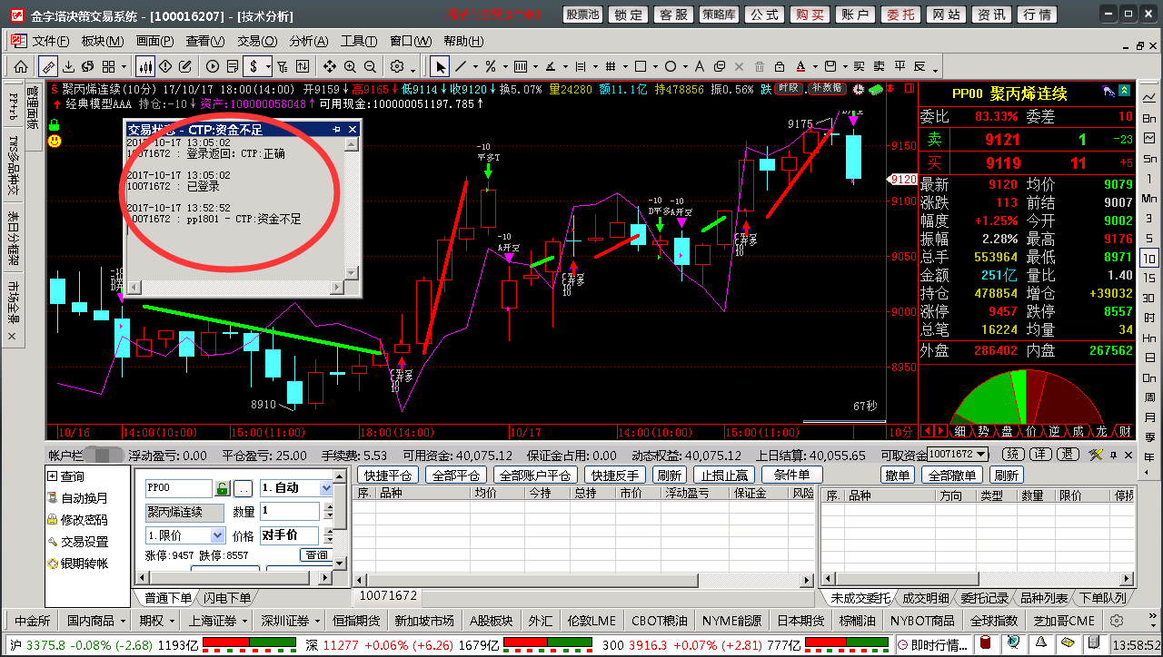Select the 10 minute period in right sidebar
Screen dimensions: 1163x657
[1149, 259]
